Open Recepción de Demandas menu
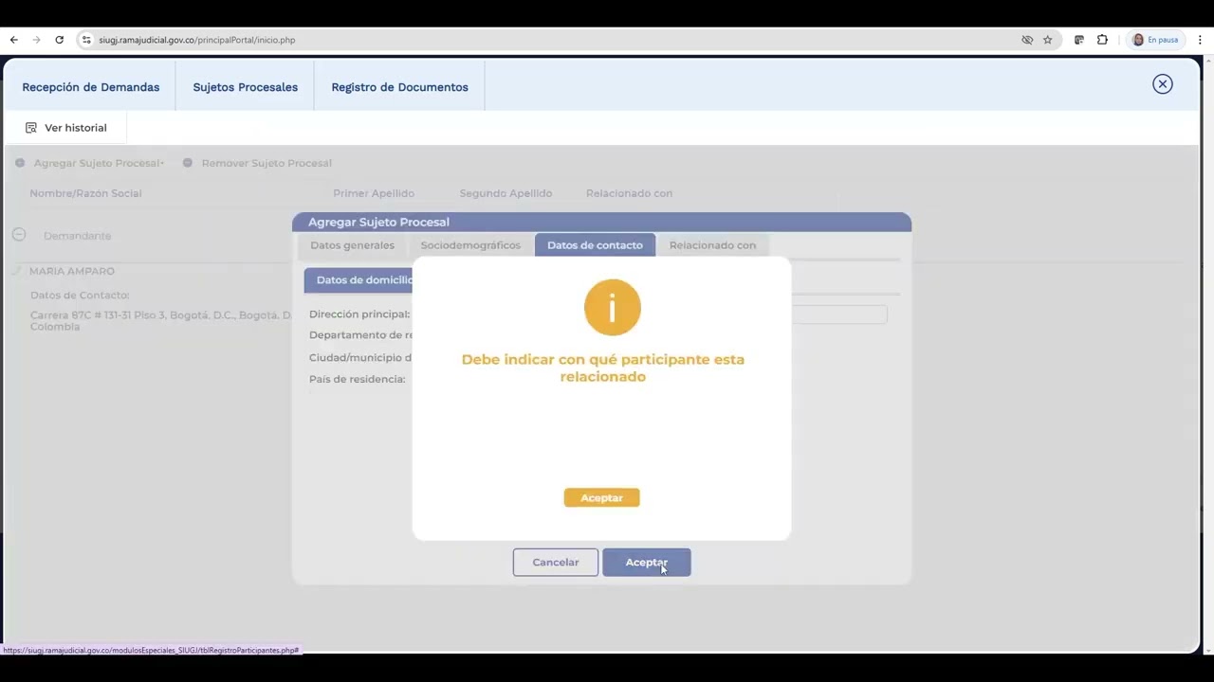 click(90, 87)
